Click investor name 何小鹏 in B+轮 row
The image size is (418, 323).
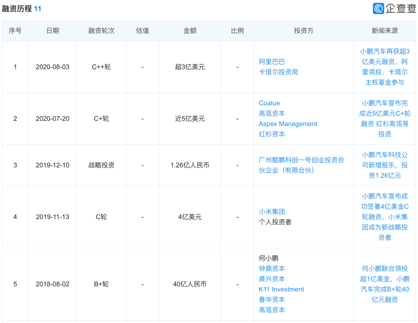click(269, 258)
